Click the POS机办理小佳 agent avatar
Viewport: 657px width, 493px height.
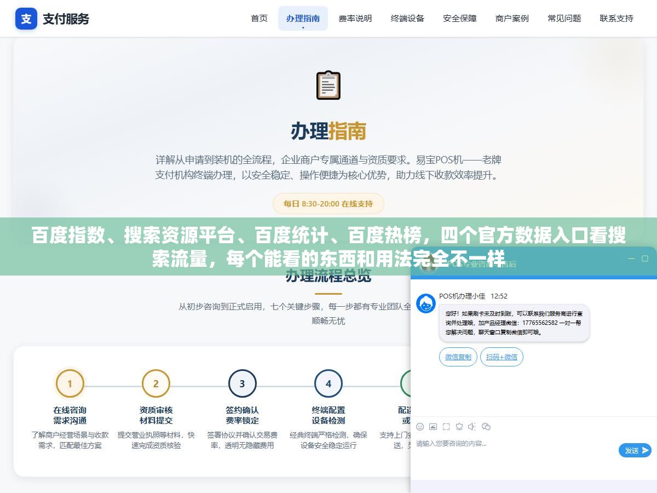(426, 303)
